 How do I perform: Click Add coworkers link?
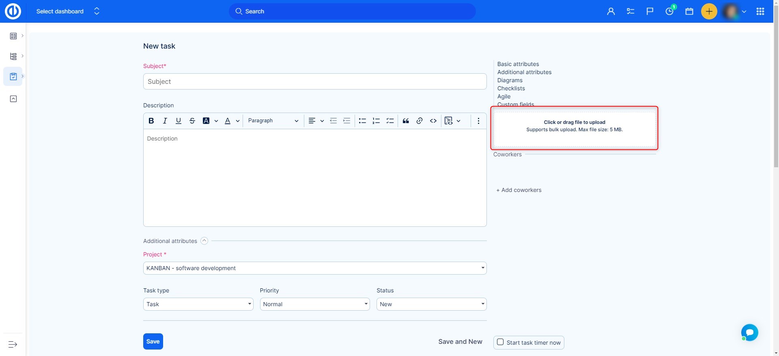pos(519,190)
